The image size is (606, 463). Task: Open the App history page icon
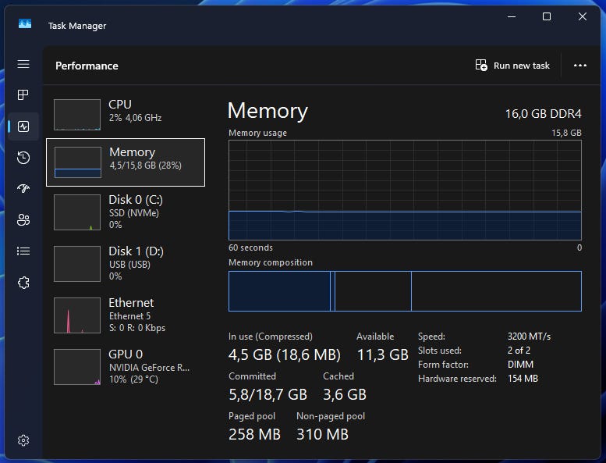(x=23, y=158)
